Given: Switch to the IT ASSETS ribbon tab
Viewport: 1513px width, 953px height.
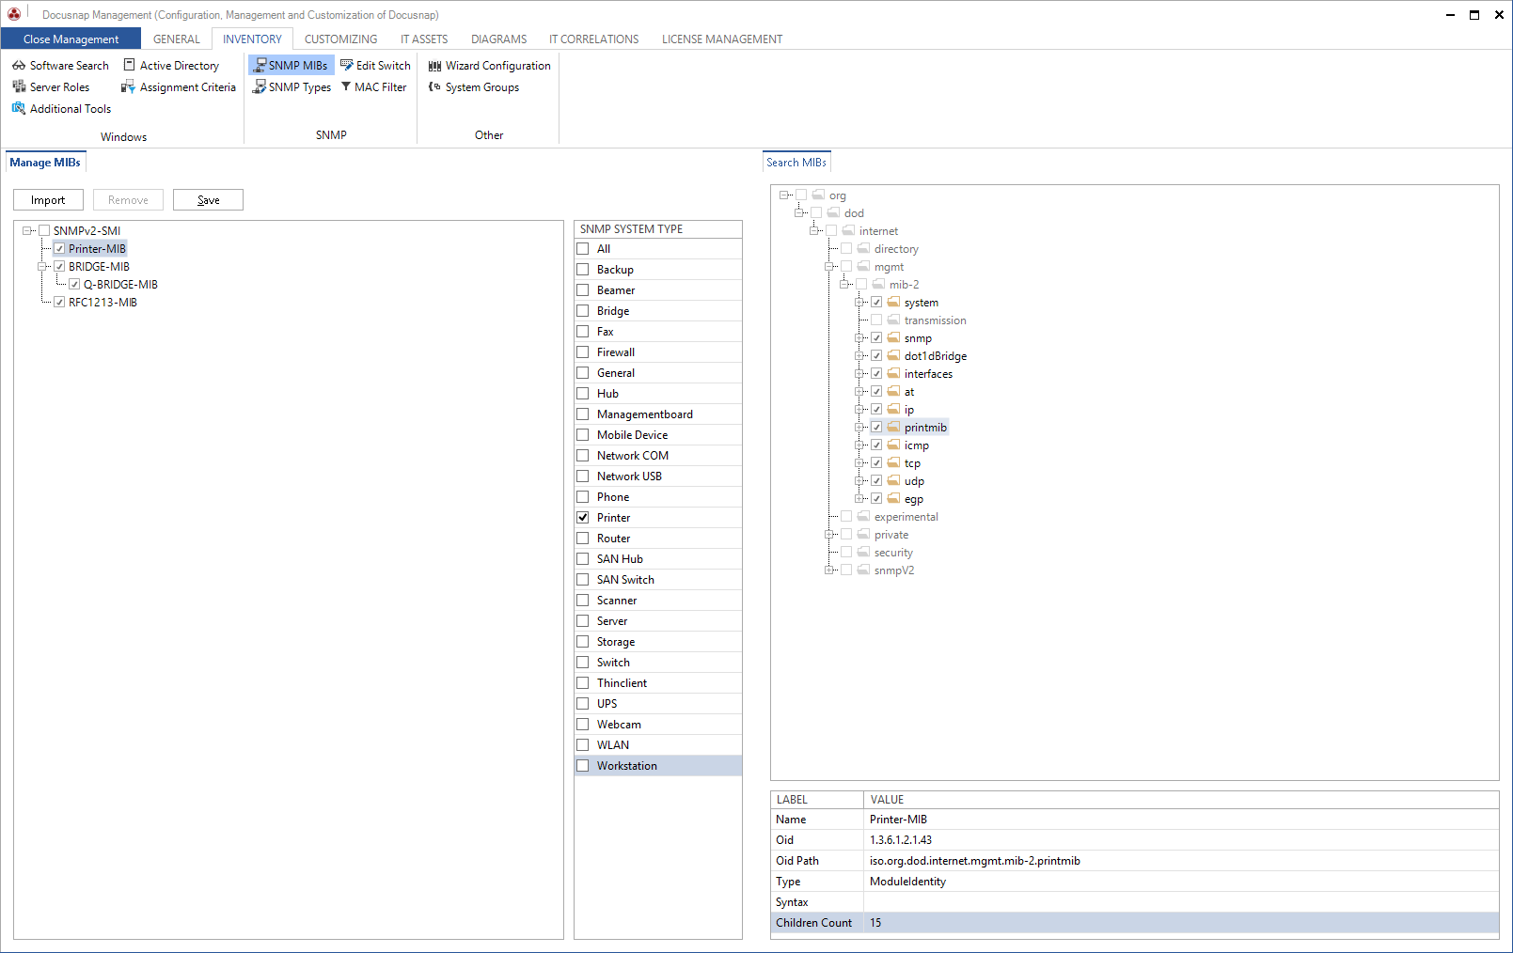Looking at the screenshot, I should coord(424,39).
